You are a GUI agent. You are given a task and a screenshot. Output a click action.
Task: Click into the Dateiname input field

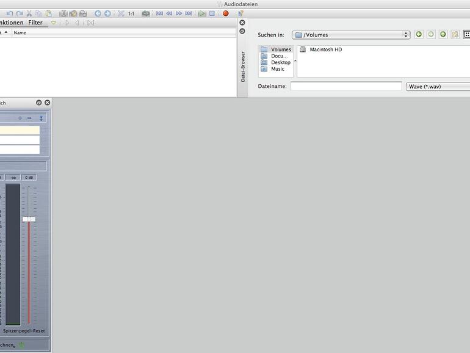coord(346,86)
